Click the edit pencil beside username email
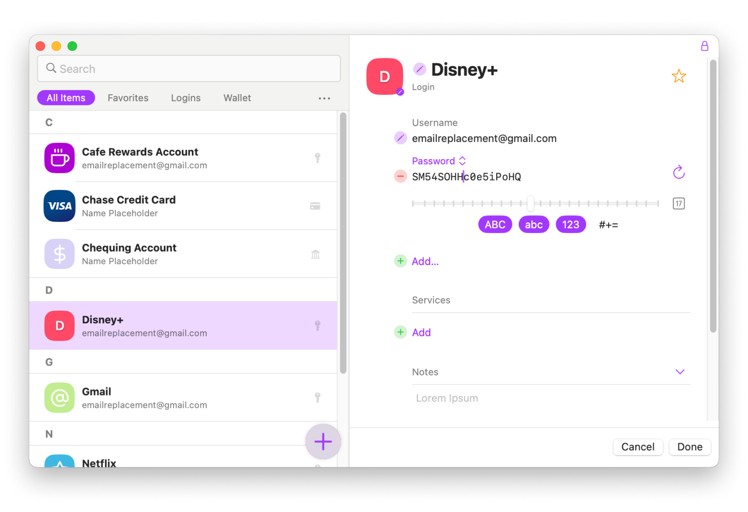The width and height of the screenshot is (748, 512). point(400,138)
